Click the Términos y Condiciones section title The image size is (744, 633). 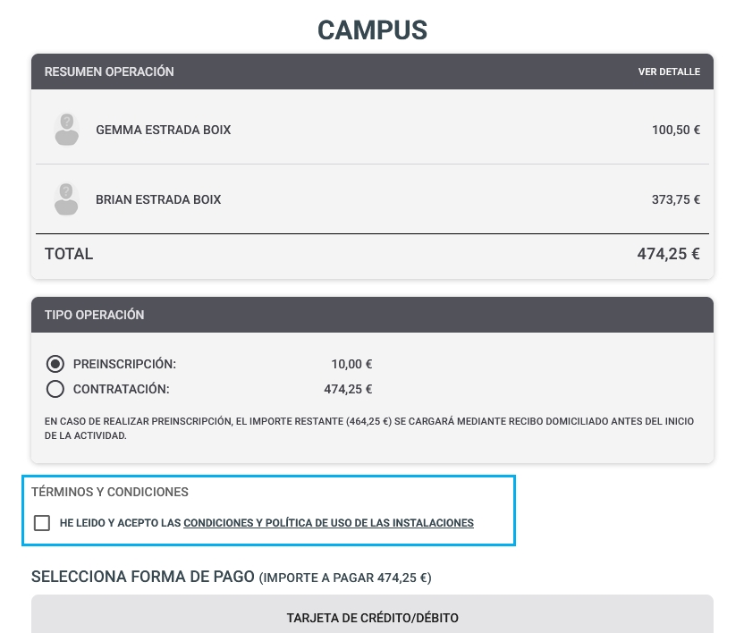tap(110, 492)
